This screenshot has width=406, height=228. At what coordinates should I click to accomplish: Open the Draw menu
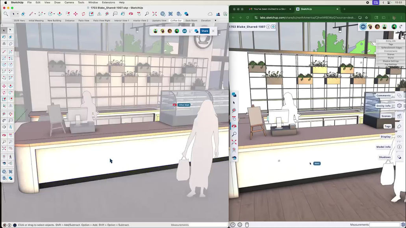(57, 2)
